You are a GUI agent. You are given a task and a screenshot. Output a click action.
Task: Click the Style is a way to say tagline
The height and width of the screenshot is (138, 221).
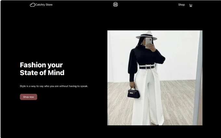pyautogui.click(x=54, y=86)
